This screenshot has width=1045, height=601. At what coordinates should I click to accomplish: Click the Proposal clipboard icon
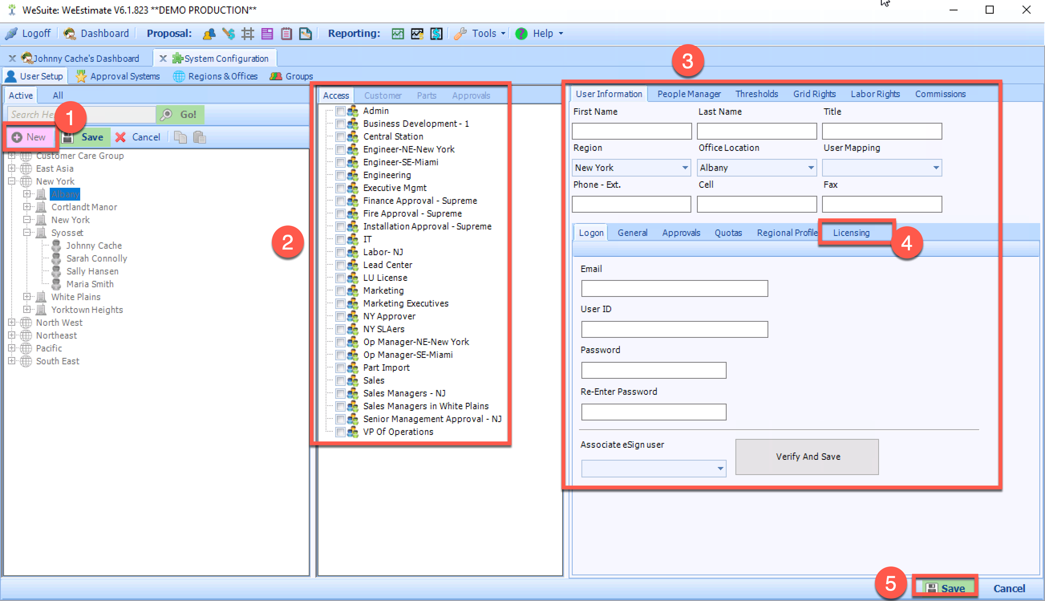[286, 33]
